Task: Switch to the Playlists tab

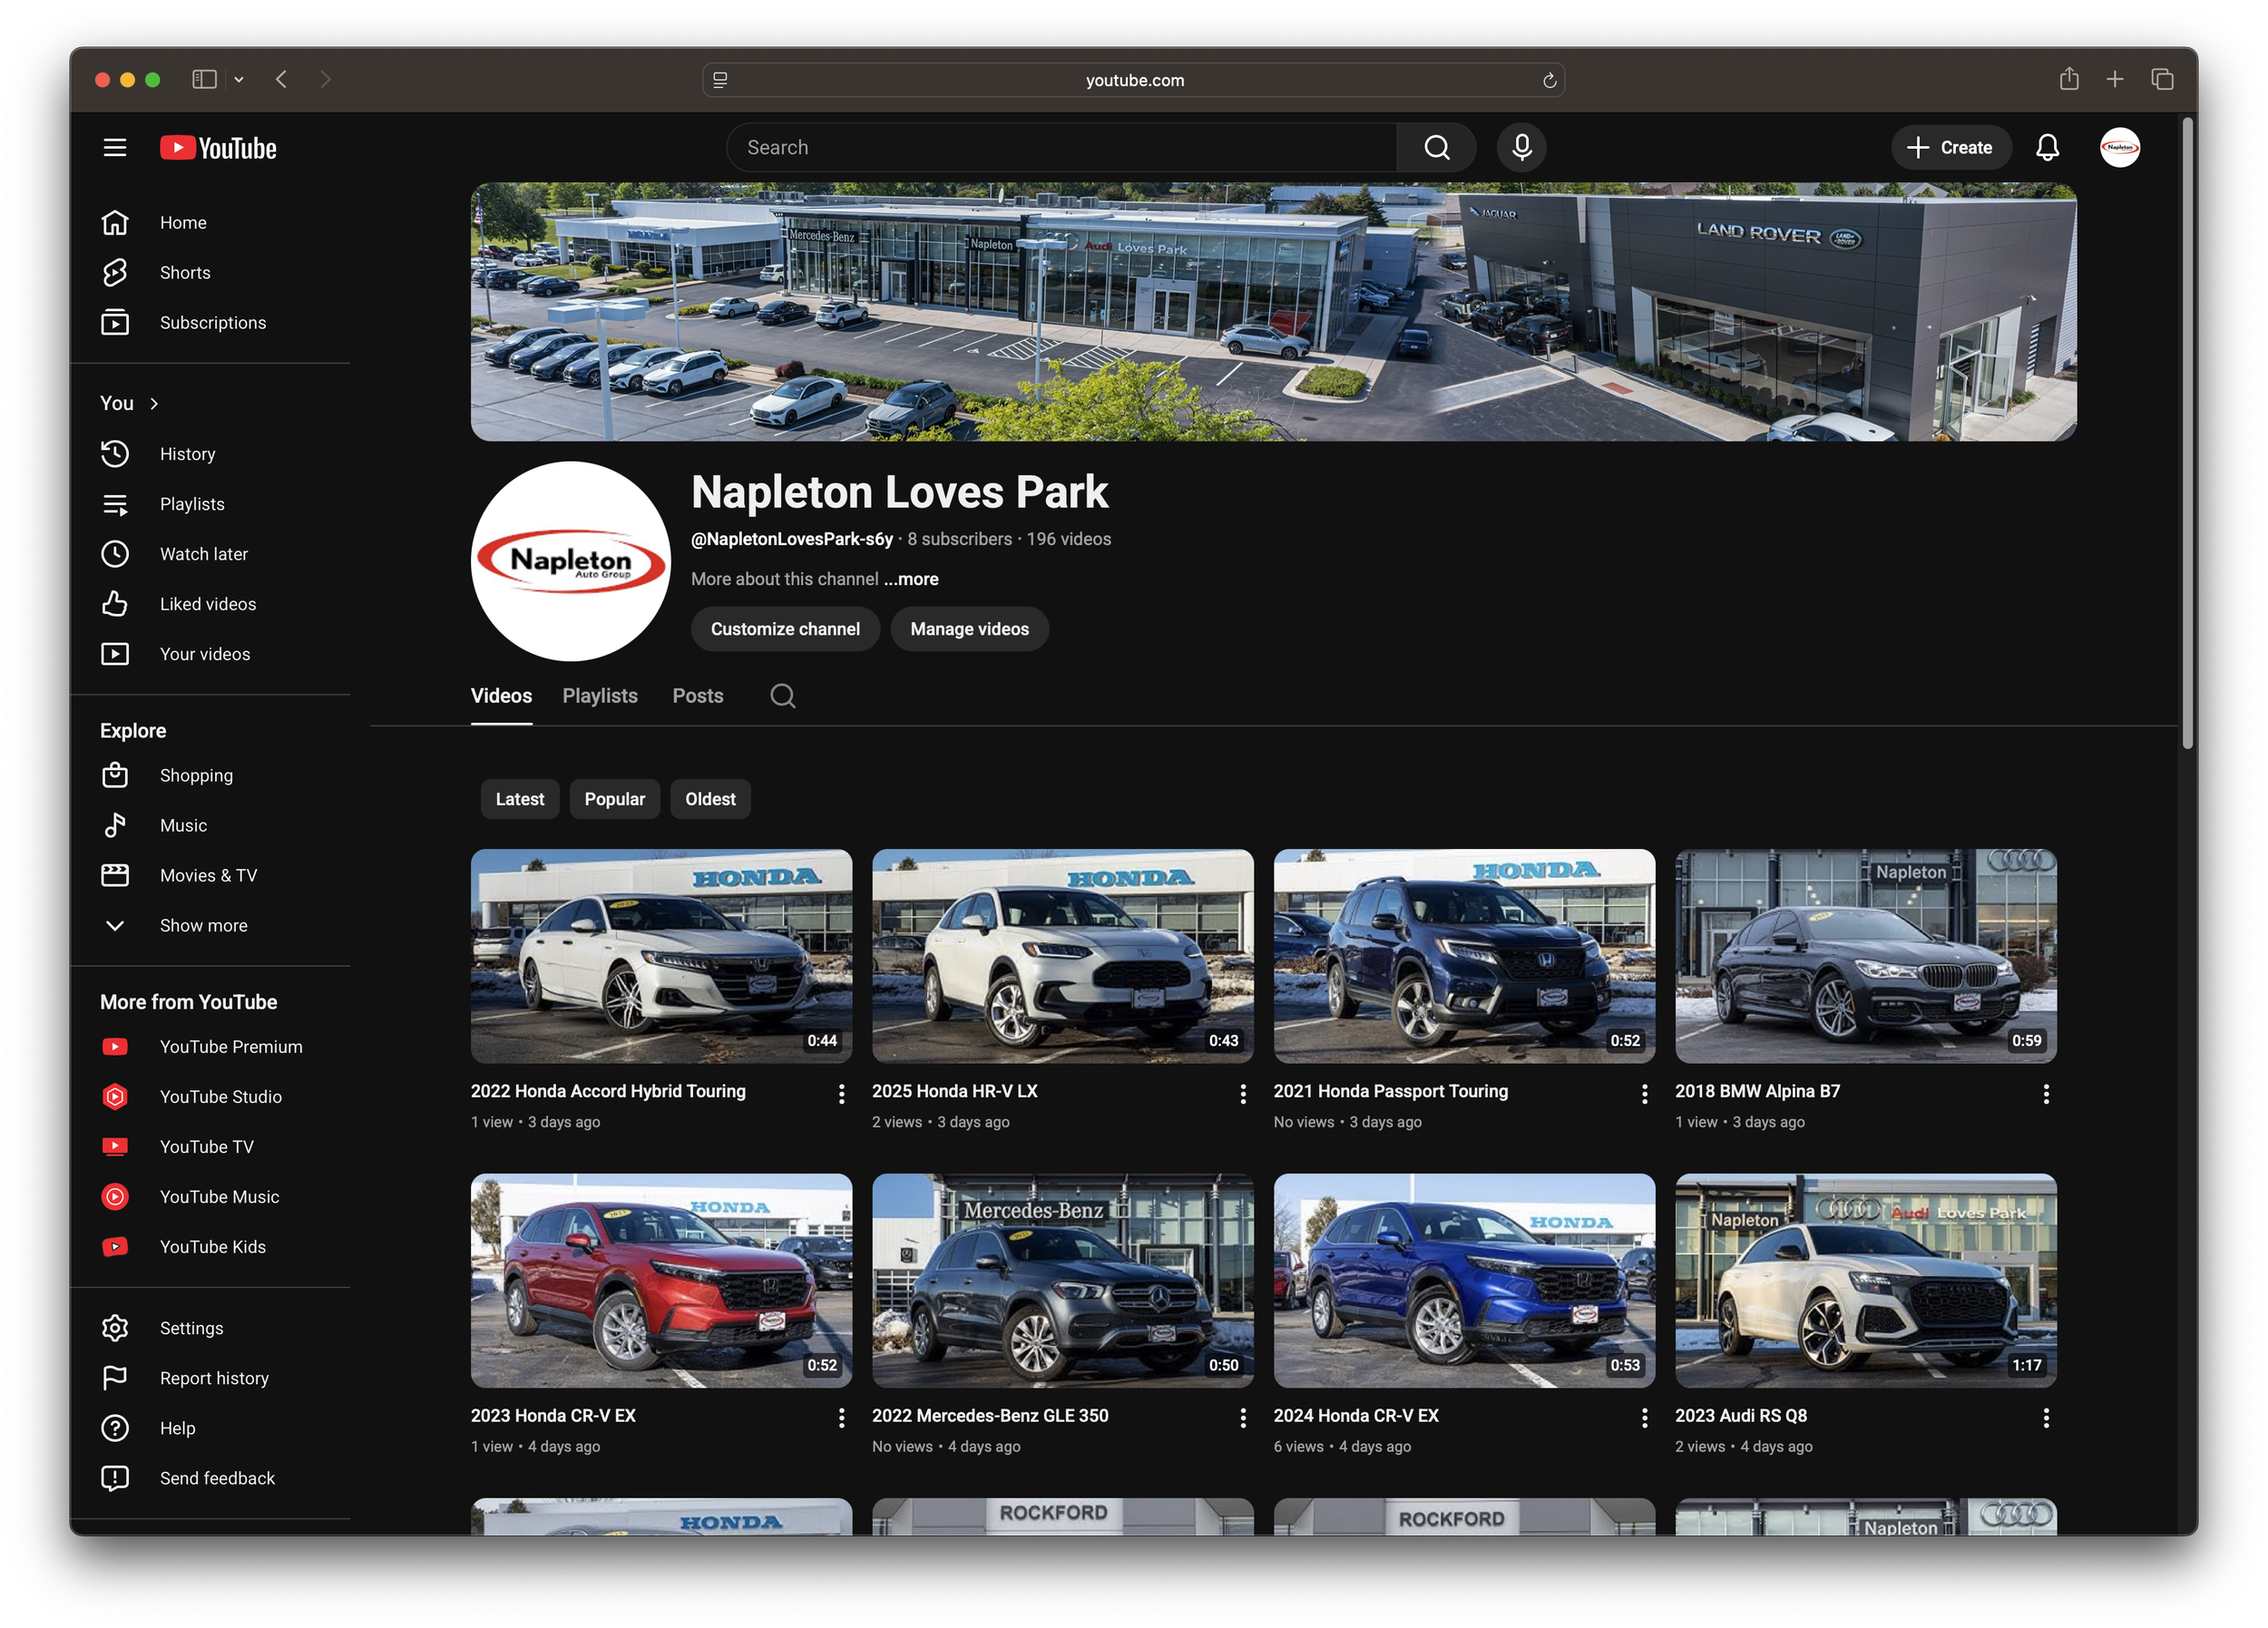Action: click(599, 696)
